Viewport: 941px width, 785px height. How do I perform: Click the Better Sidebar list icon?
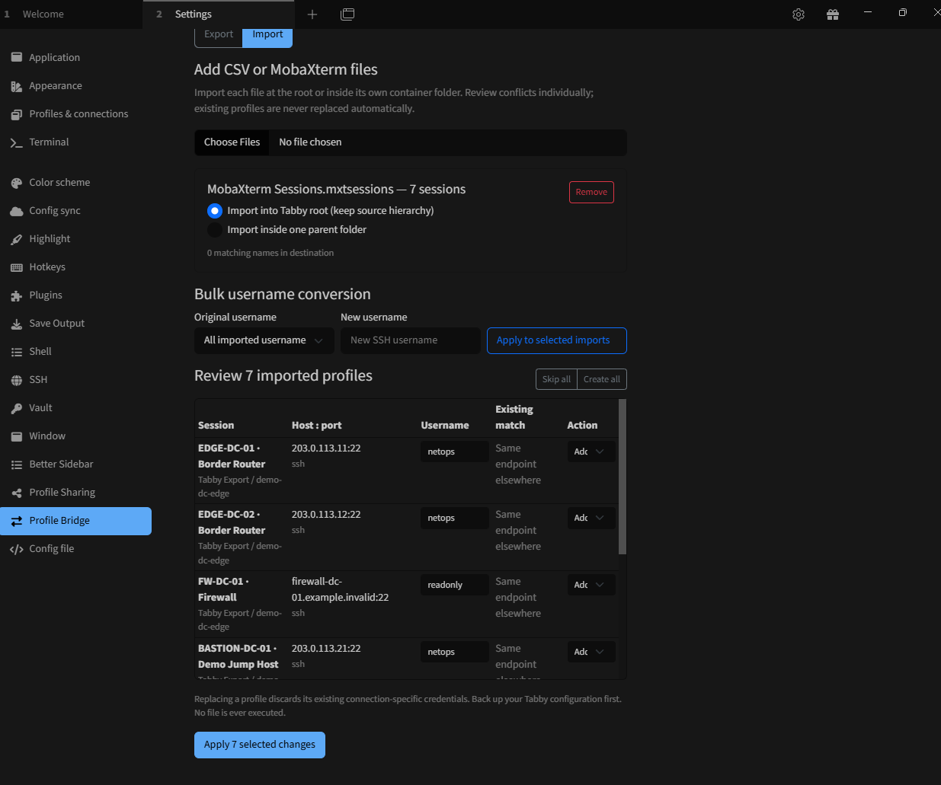coord(16,464)
